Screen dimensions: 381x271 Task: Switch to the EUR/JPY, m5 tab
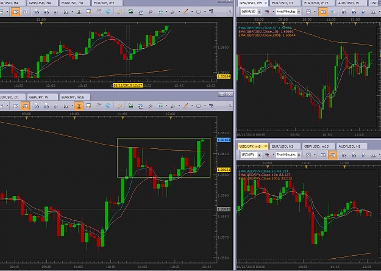pos(106,3)
